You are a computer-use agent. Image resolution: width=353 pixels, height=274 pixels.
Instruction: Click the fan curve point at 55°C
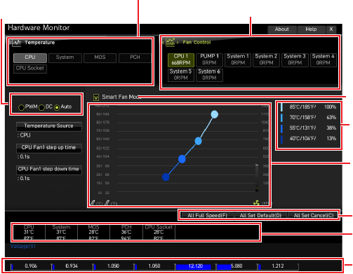(182, 159)
